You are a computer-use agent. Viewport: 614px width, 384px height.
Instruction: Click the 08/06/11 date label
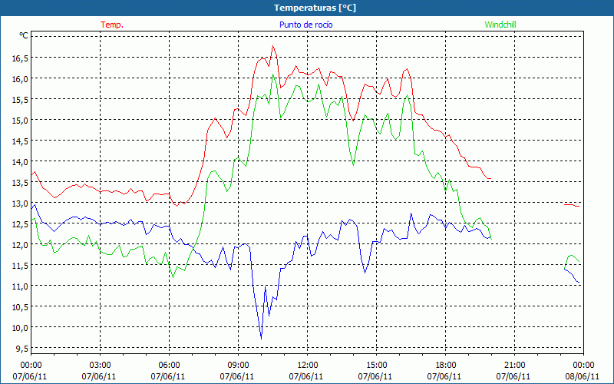coord(583,376)
